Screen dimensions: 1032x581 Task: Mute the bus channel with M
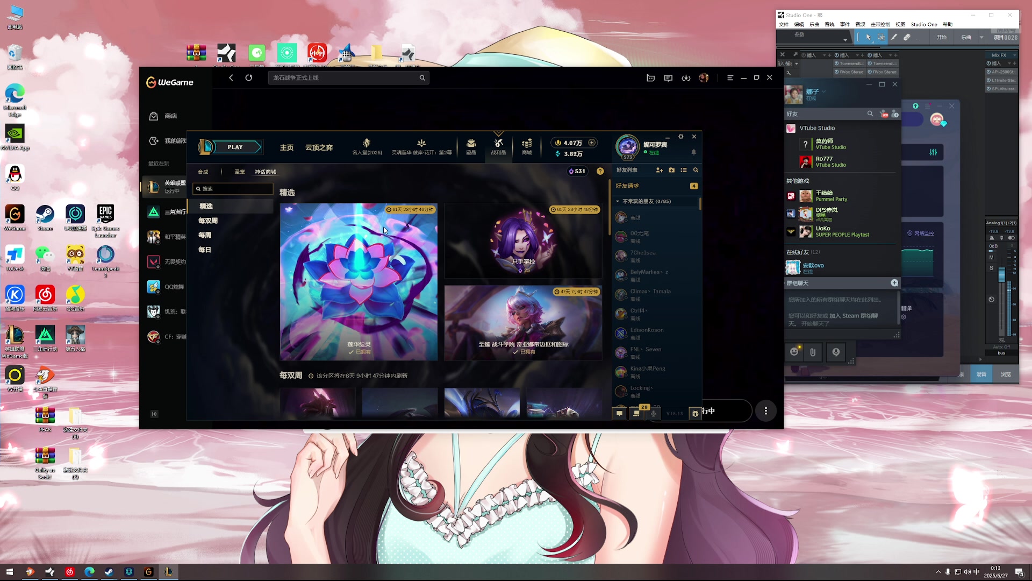tap(992, 258)
